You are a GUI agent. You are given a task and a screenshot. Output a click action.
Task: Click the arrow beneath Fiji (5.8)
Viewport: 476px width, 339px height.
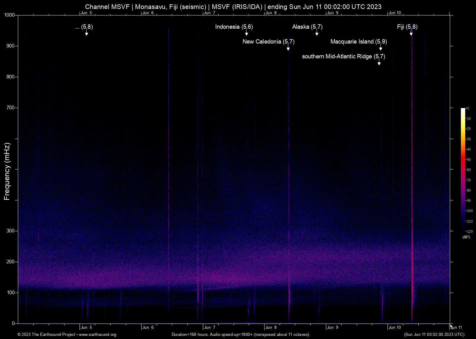point(411,34)
